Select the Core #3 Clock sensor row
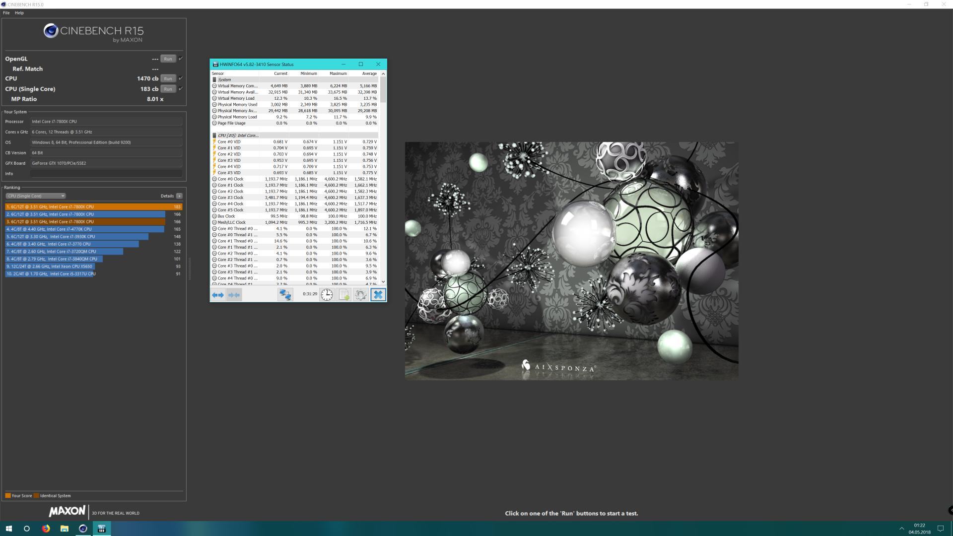Image resolution: width=953 pixels, height=536 pixels. (295, 198)
